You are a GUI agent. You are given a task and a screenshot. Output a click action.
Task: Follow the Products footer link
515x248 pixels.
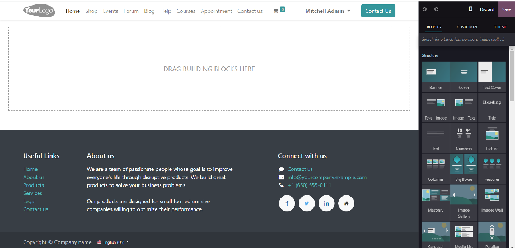pos(33,185)
